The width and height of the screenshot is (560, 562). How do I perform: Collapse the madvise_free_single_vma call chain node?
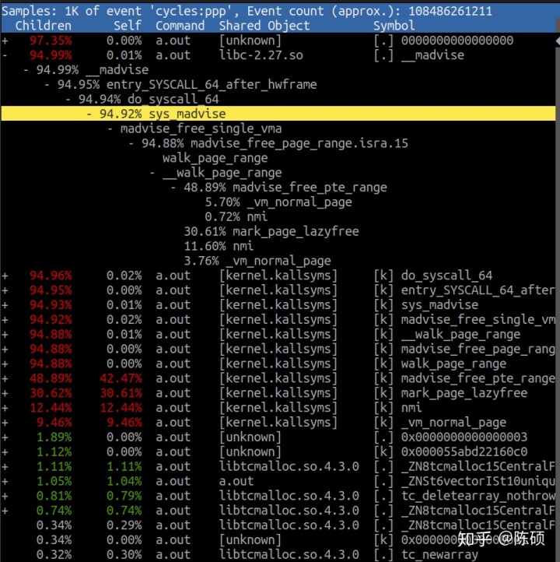(110, 128)
